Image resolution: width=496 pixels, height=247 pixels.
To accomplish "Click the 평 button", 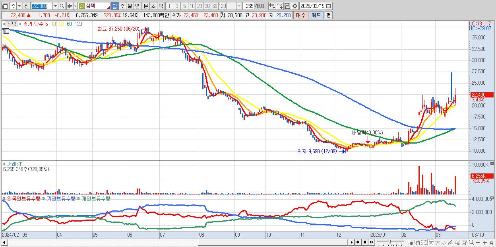I will 328,15.
